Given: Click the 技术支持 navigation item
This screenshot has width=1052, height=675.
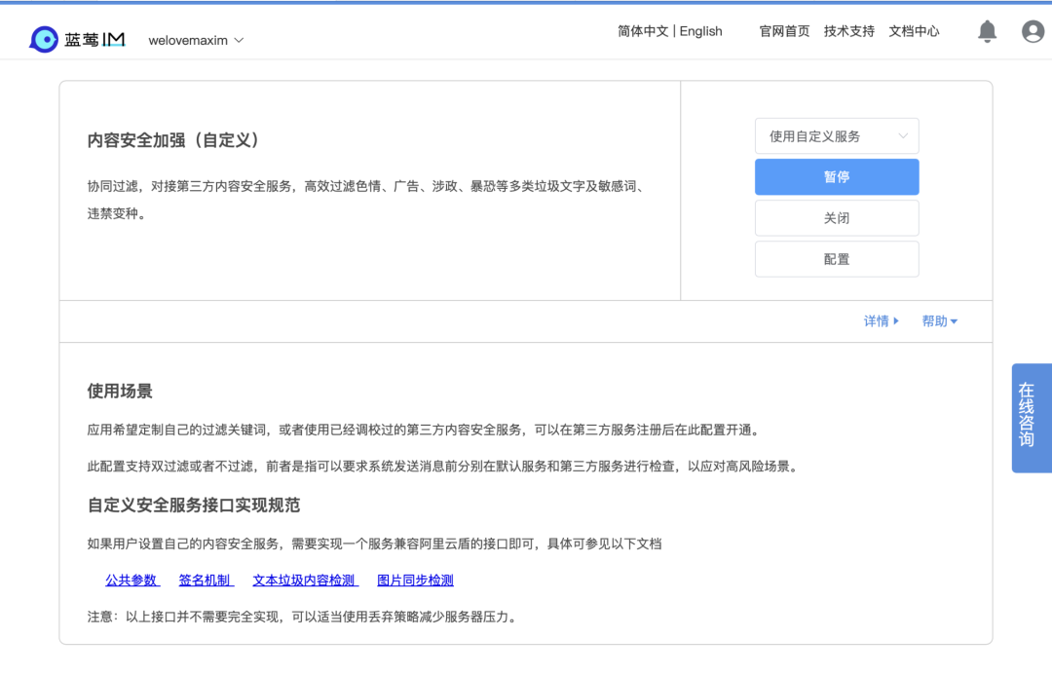Looking at the screenshot, I should pyautogui.click(x=848, y=30).
